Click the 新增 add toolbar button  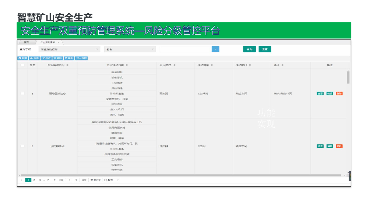click(x=23, y=59)
